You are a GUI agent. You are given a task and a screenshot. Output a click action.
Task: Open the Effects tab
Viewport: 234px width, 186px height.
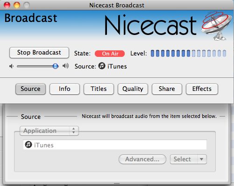pyautogui.click(x=202, y=89)
